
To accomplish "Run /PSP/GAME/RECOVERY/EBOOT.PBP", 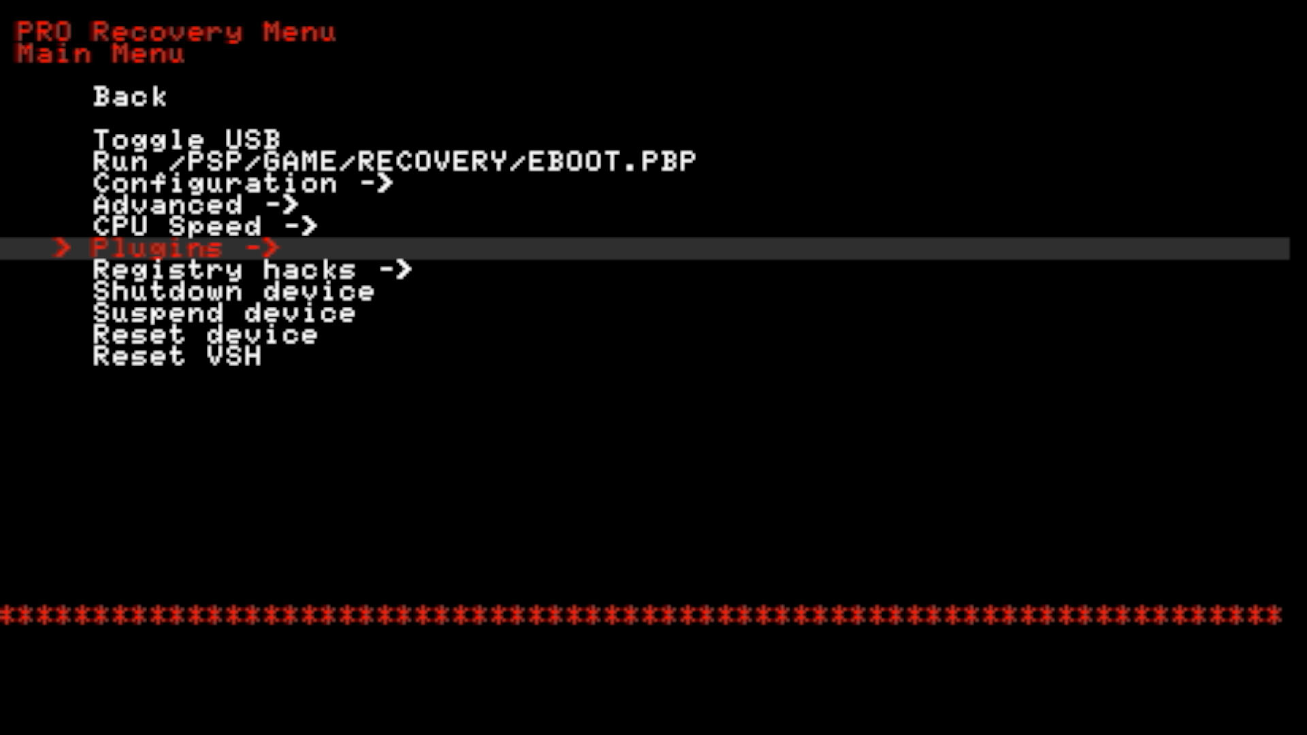I will (x=395, y=161).
